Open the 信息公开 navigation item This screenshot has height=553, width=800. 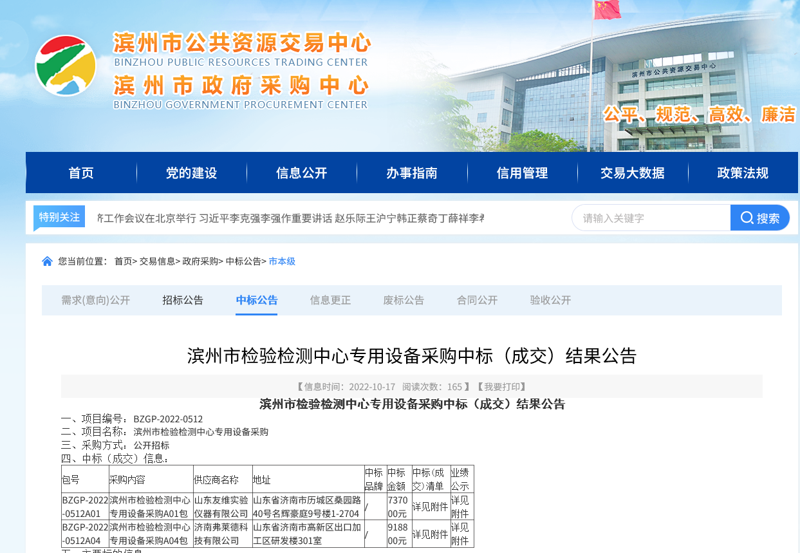pyautogui.click(x=302, y=173)
